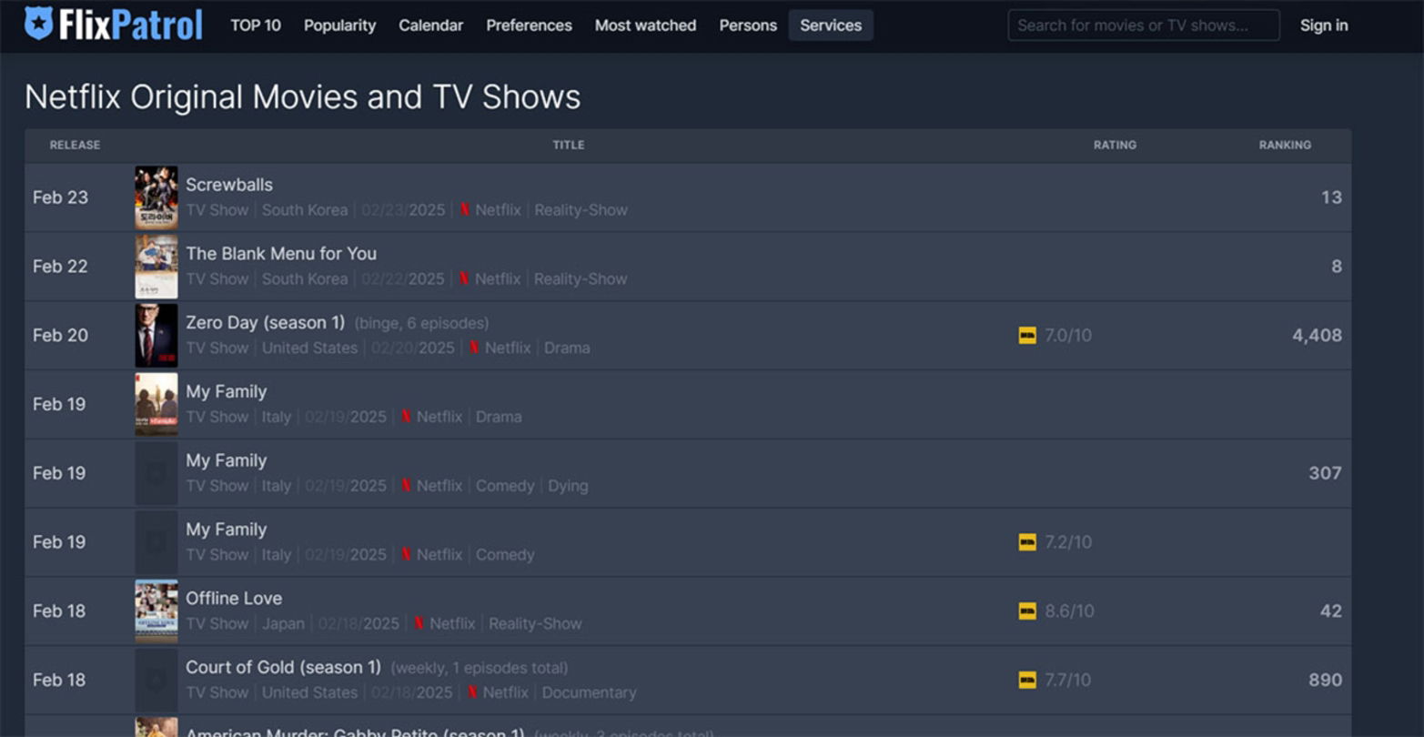Open the Zero Day (season 1) title
This screenshot has width=1424, height=737.
[x=266, y=323]
